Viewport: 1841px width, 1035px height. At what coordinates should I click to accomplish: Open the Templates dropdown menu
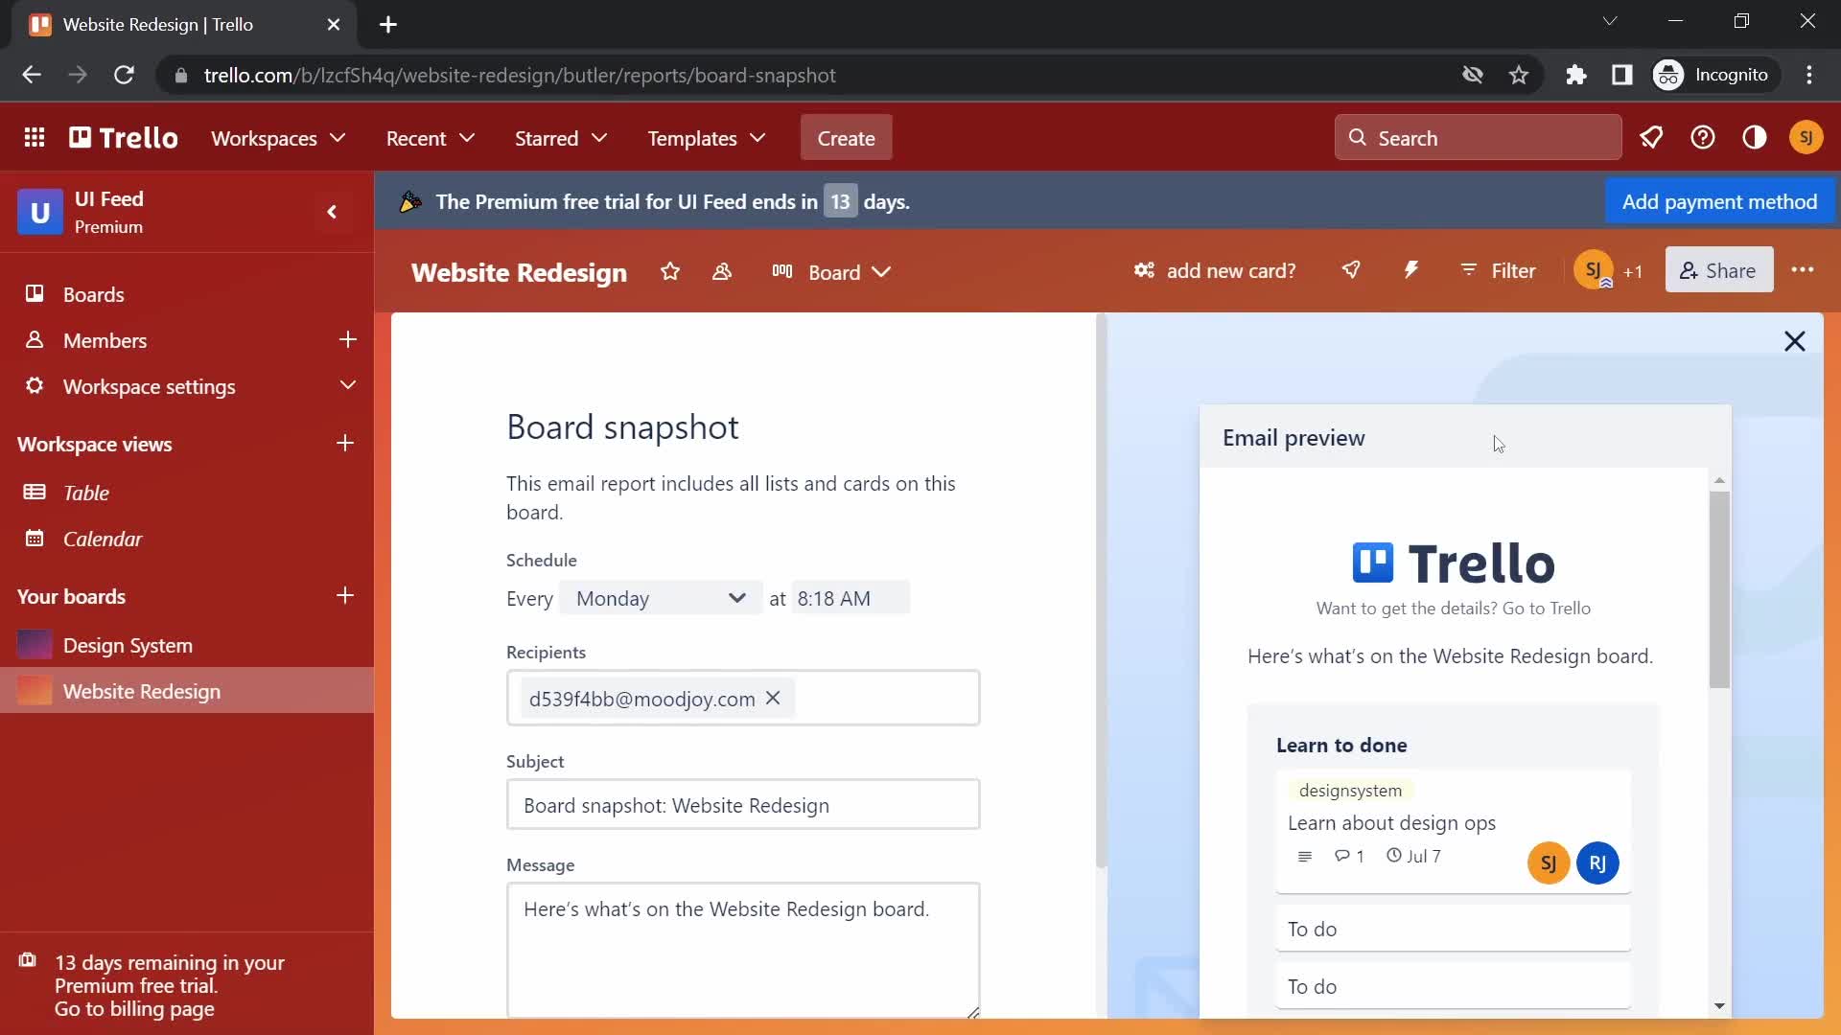pos(707,138)
